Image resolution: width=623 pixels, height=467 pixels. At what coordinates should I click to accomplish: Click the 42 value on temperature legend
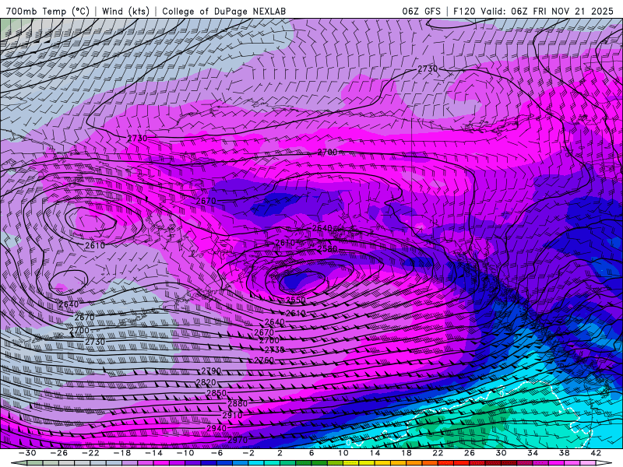(595, 453)
